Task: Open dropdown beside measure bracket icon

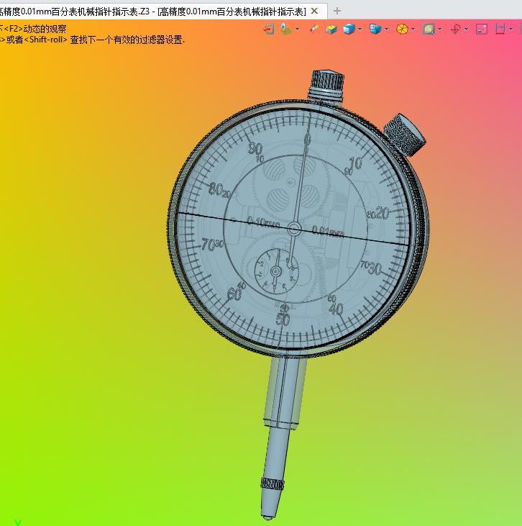Action: tap(511, 30)
